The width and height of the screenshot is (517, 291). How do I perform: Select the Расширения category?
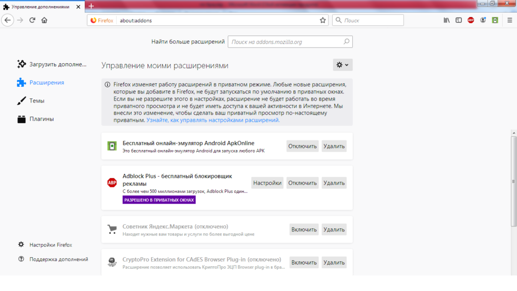point(40,82)
